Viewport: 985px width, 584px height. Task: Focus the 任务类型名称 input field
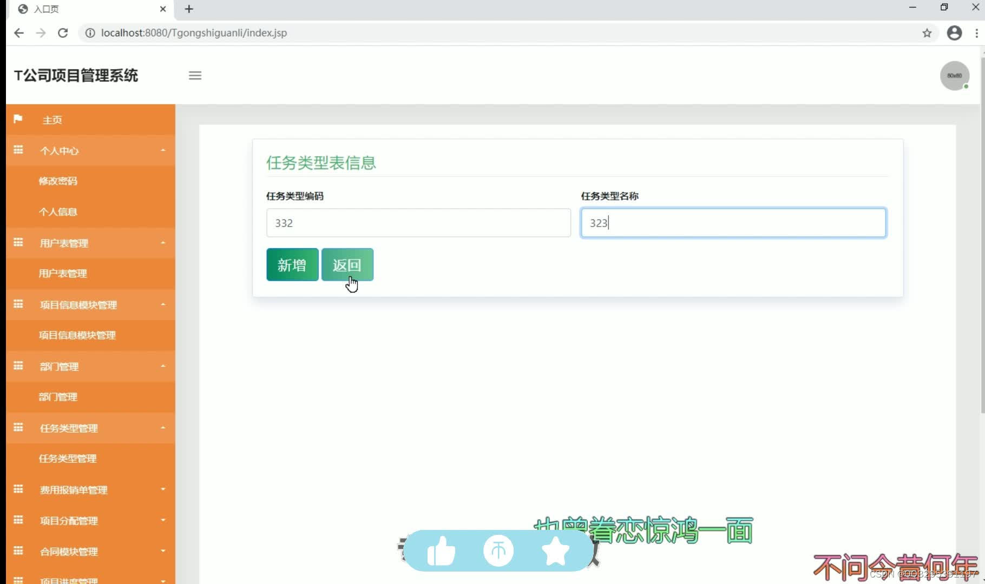tap(733, 223)
